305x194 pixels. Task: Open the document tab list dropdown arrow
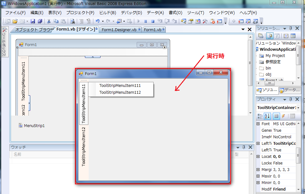coord(243,29)
